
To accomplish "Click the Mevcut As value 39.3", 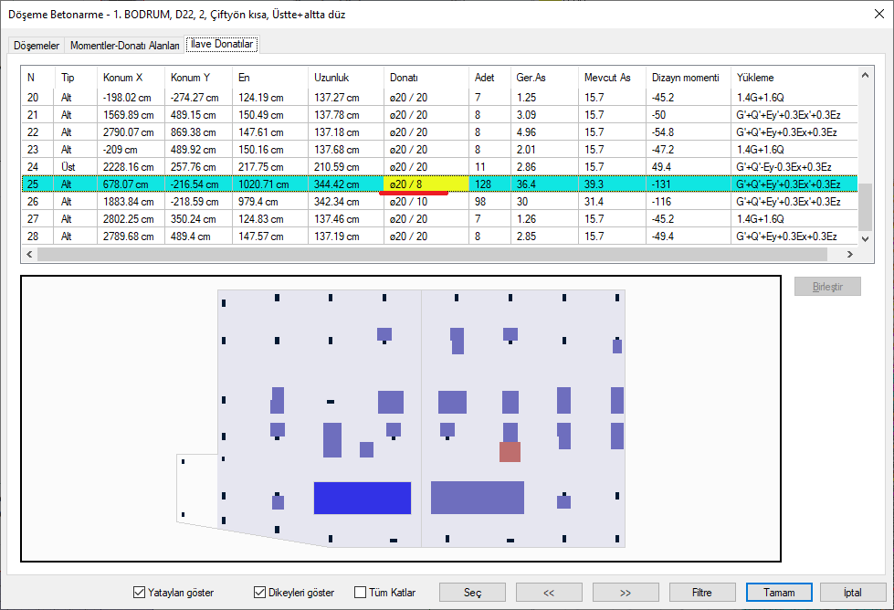I will click(613, 184).
